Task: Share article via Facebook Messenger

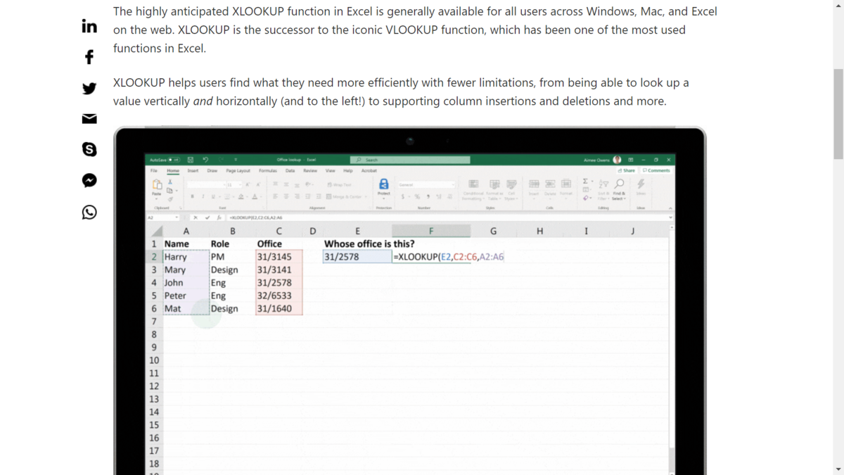Action: coord(89,181)
